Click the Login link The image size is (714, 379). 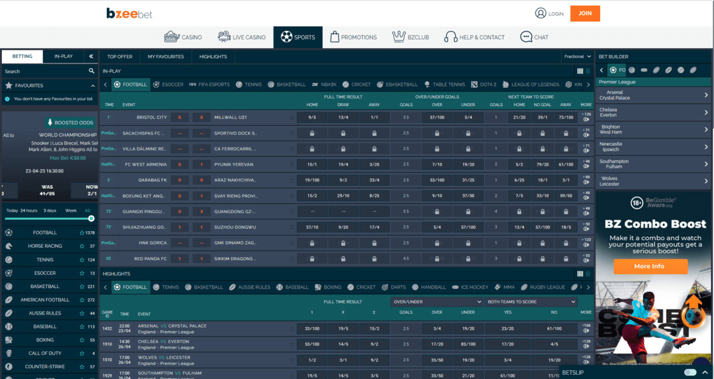(549, 14)
